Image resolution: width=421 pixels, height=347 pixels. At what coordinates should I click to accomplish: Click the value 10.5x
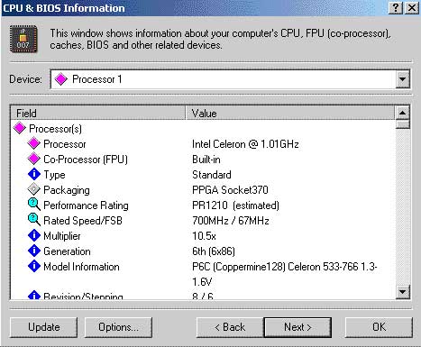click(x=204, y=236)
